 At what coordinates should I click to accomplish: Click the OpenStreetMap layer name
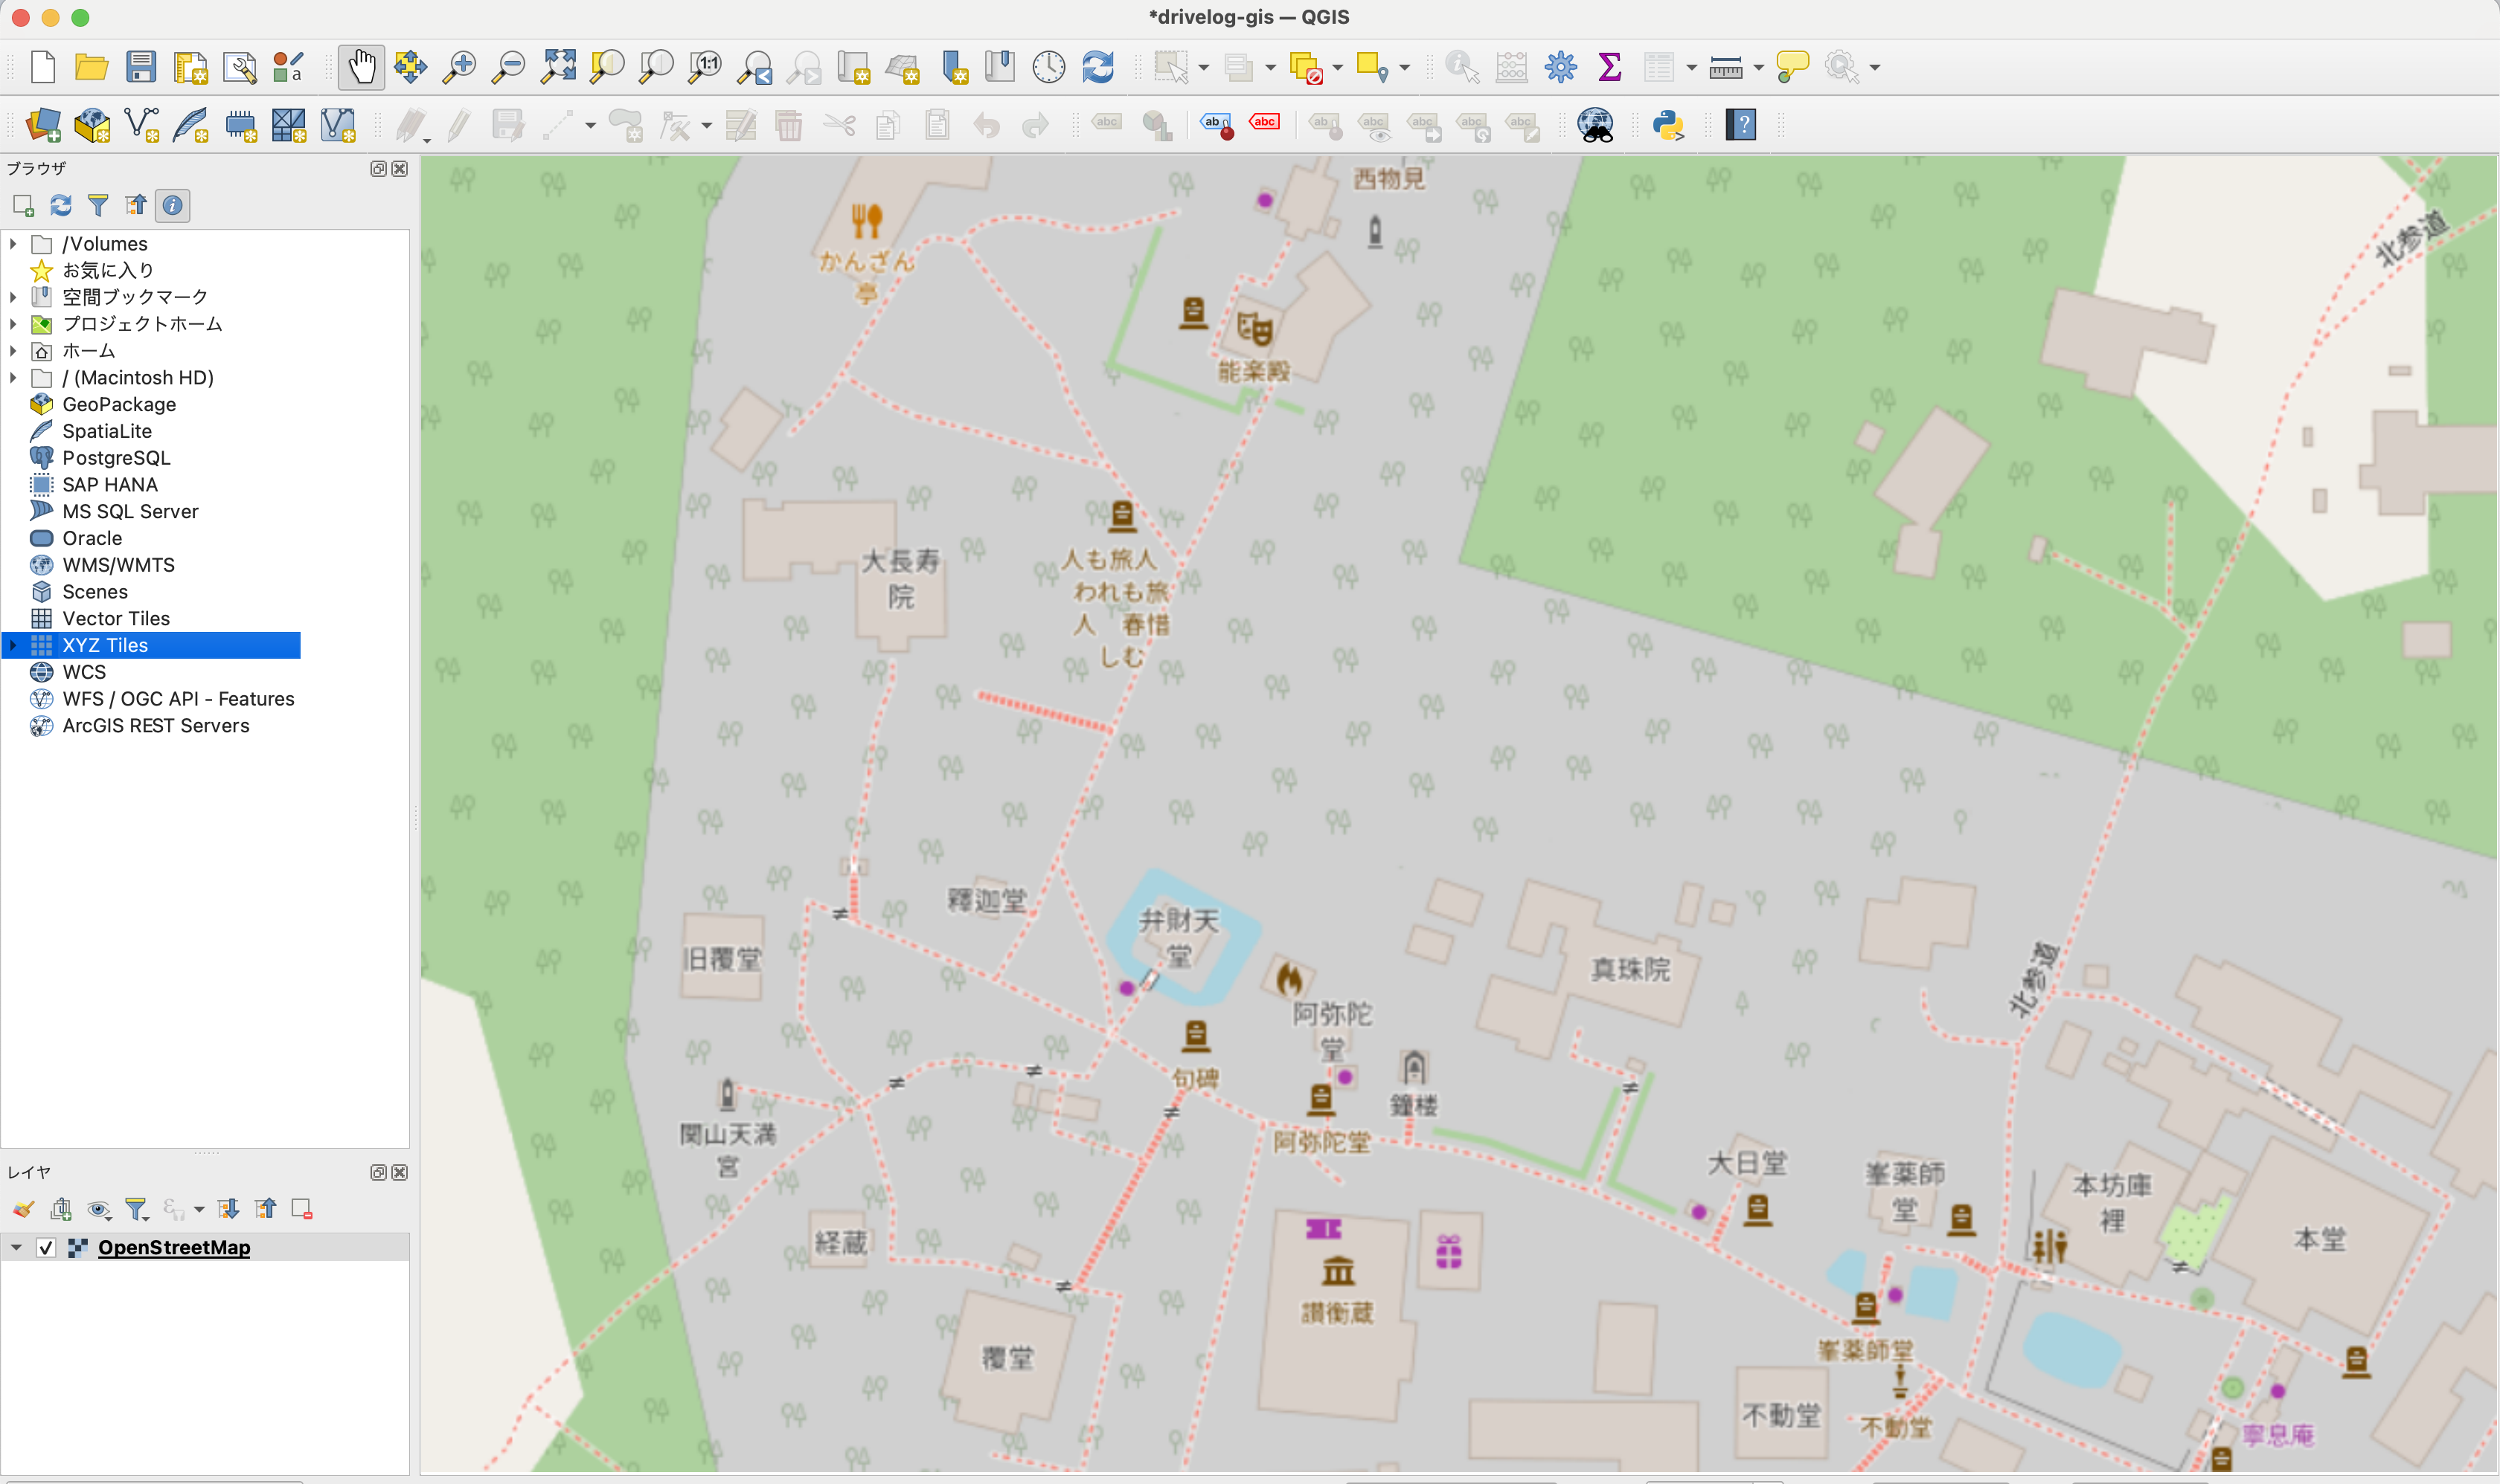(174, 1247)
